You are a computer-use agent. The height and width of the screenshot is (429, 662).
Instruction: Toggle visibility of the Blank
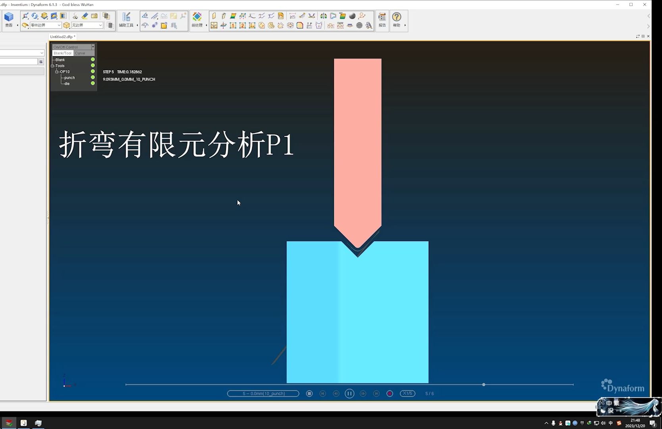point(93,60)
